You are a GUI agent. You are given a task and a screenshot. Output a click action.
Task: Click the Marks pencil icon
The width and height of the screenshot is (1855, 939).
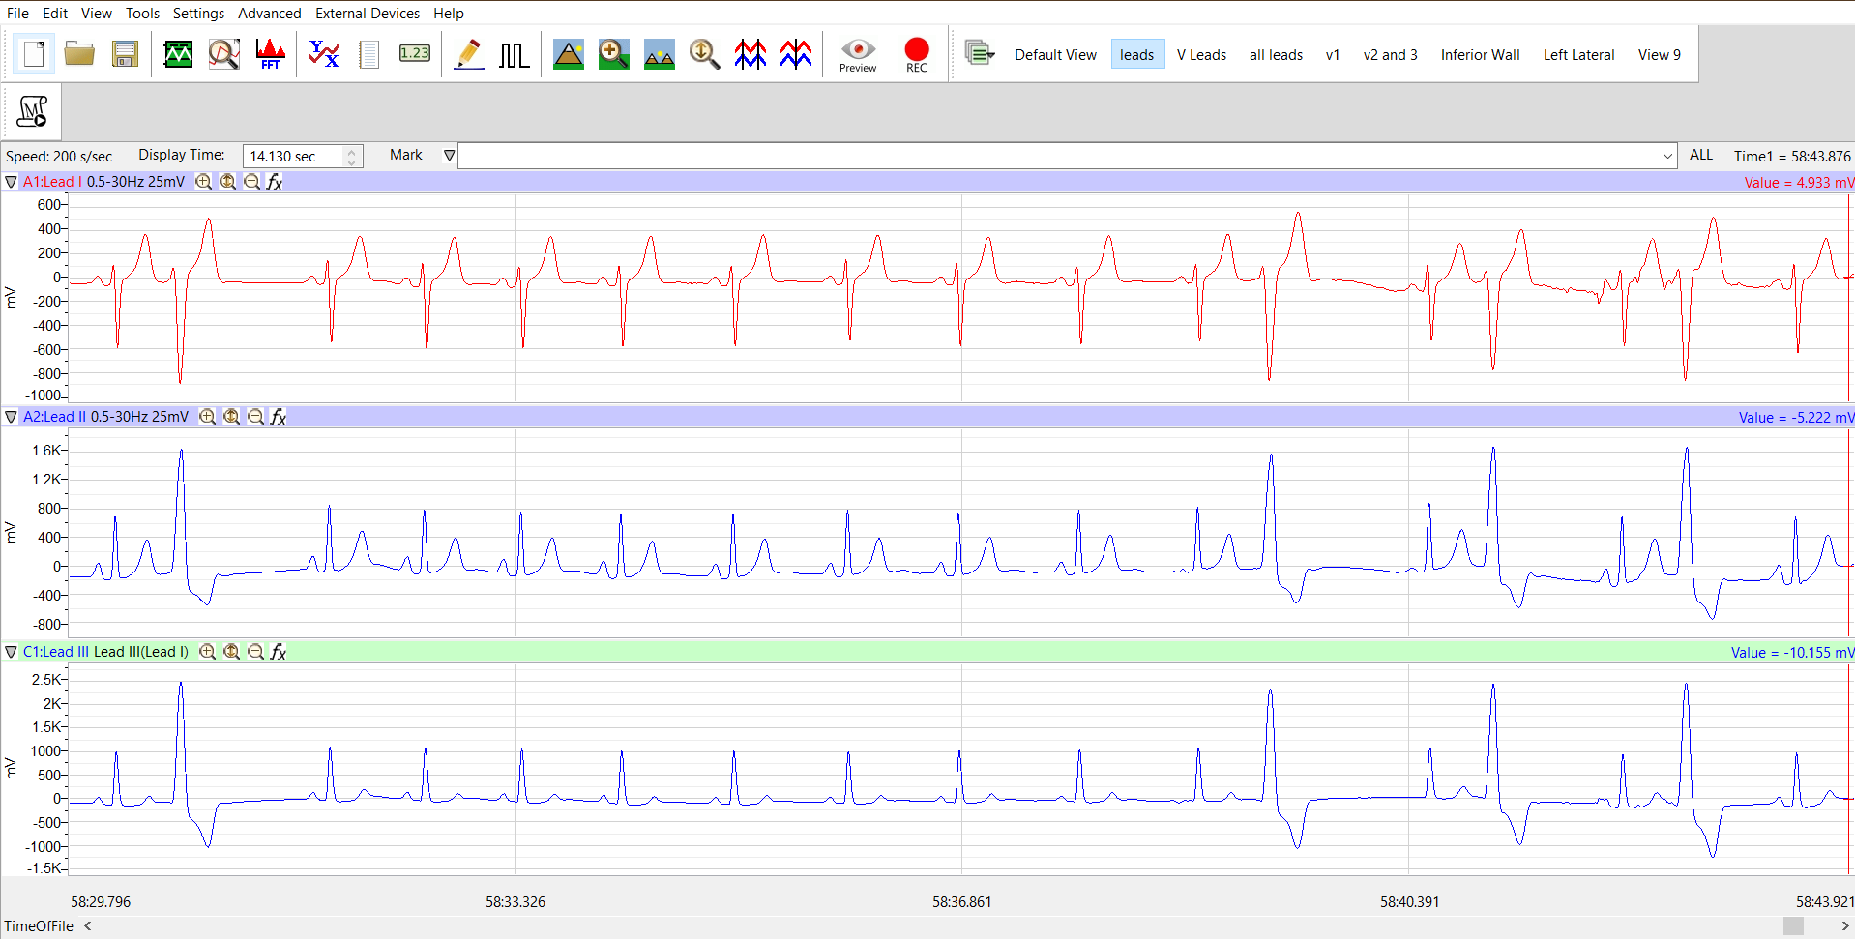[469, 54]
